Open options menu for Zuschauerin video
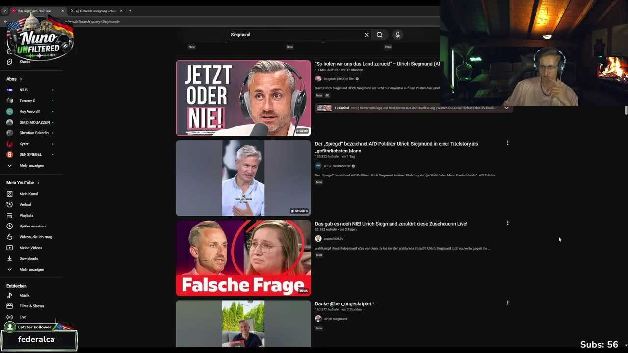The image size is (628, 353). [508, 223]
